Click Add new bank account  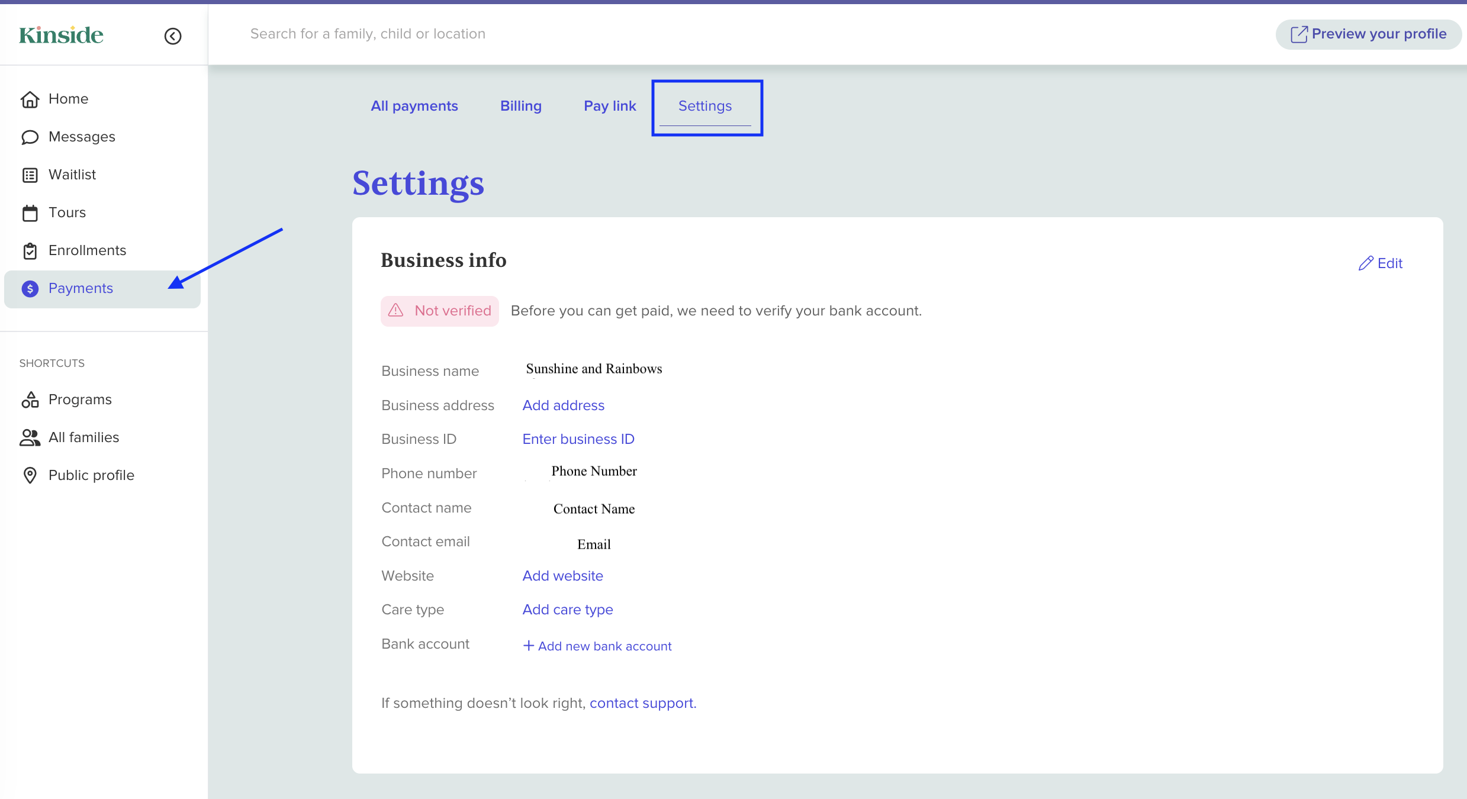pos(597,646)
